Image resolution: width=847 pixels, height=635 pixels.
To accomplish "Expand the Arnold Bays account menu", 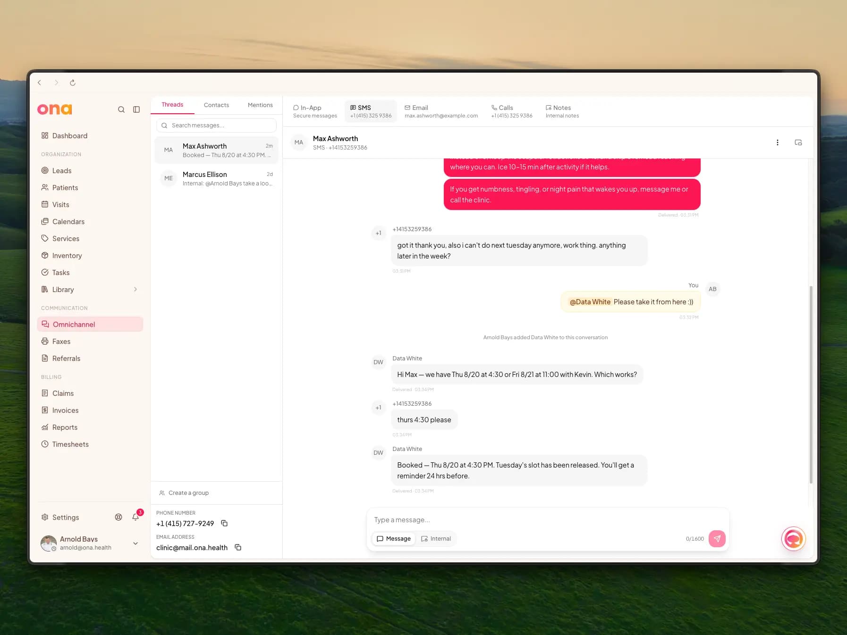I will click(x=136, y=543).
